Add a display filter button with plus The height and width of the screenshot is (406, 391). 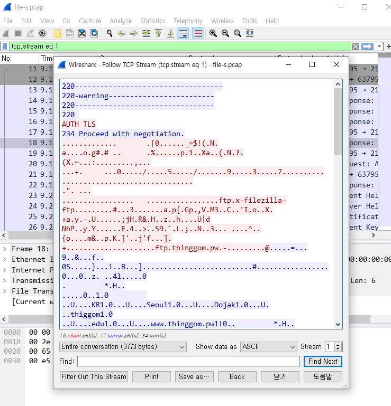click(x=388, y=46)
